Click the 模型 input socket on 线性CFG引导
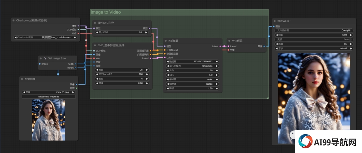Screen dimensions: 362x153 tap(94, 28)
